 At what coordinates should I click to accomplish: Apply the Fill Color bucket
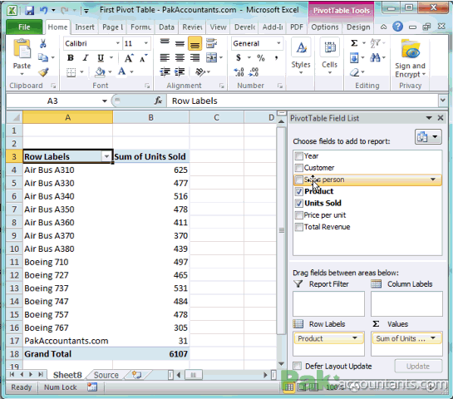tap(100, 72)
